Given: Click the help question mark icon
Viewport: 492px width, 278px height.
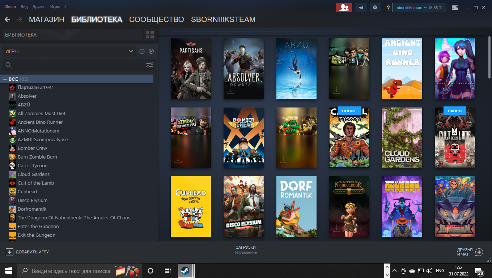Looking at the screenshot, I should 388,8.
